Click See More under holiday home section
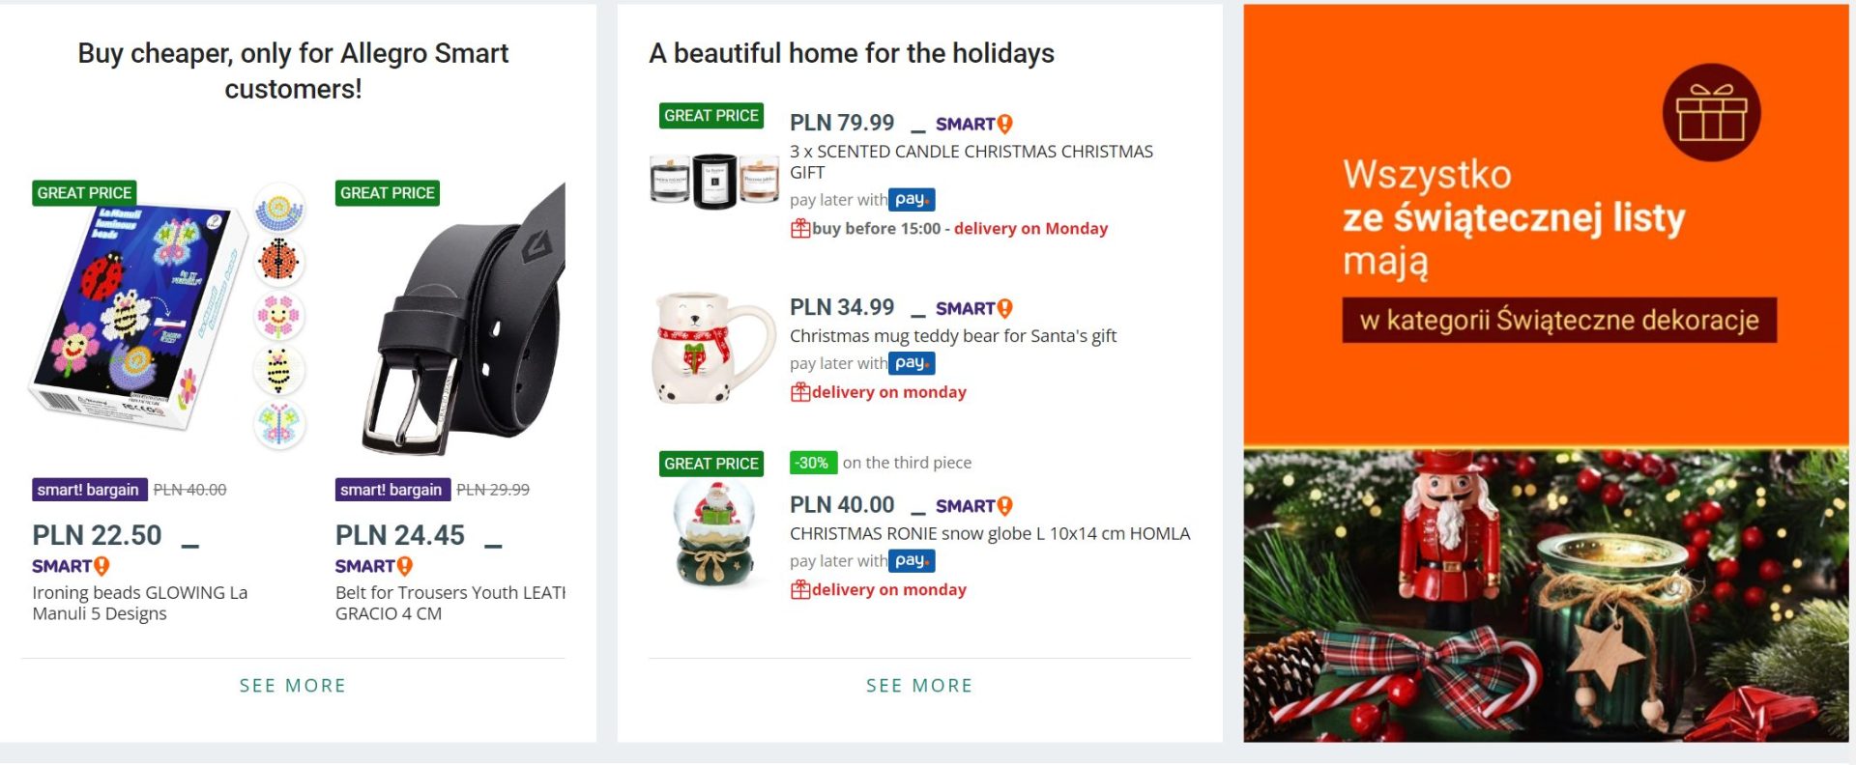This screenshot has width=1856, height=765. 919,686
